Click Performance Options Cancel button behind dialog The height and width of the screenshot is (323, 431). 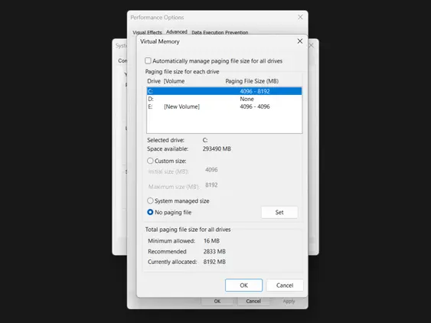[x=253, y=302]
